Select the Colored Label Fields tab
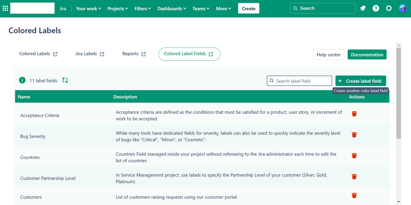Image resolution: width=411 pixels, height=205 pixels. (189, 54)
